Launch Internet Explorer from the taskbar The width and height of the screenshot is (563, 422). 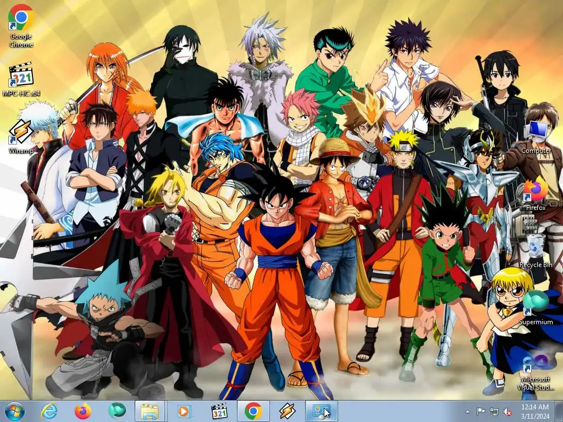(x=49, y=411)
